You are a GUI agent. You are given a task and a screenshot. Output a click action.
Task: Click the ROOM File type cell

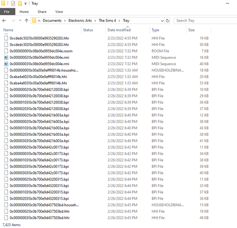coord(160,51)
